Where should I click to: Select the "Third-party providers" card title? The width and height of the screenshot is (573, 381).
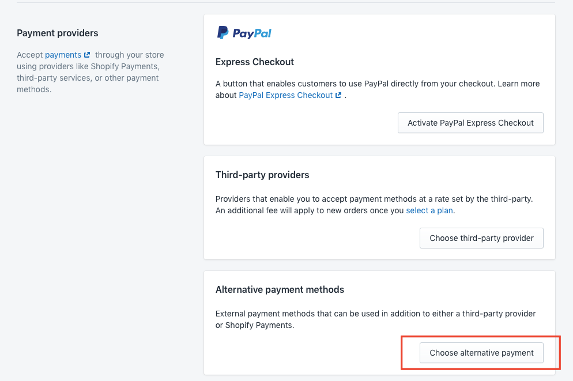[262, 175]
